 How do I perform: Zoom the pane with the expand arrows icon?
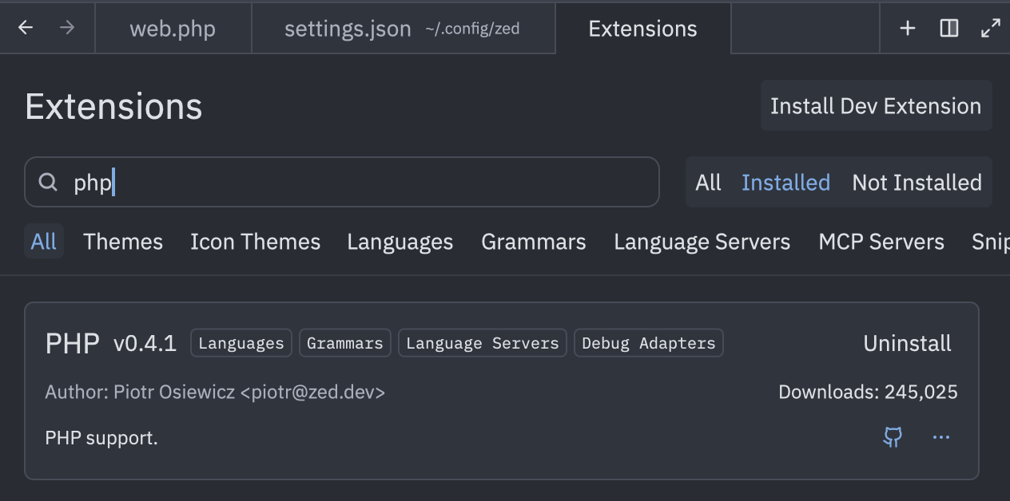point(990,28)
